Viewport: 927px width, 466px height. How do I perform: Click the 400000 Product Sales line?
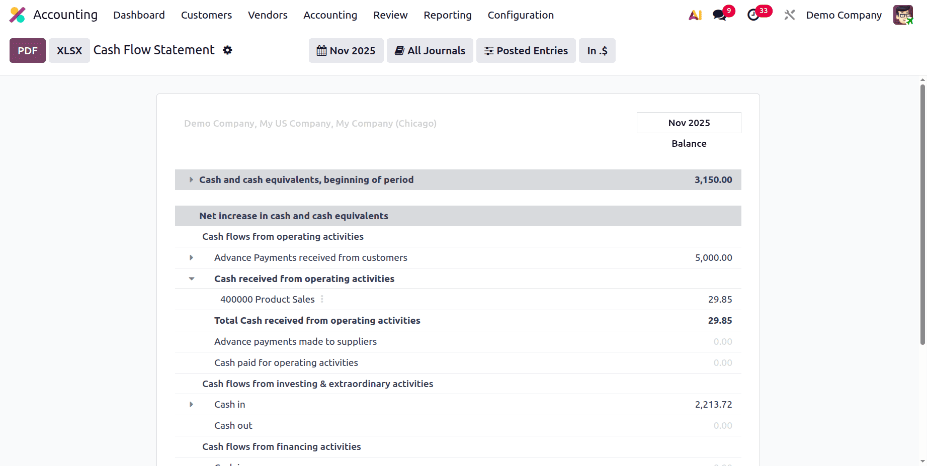tap(268, 299)
